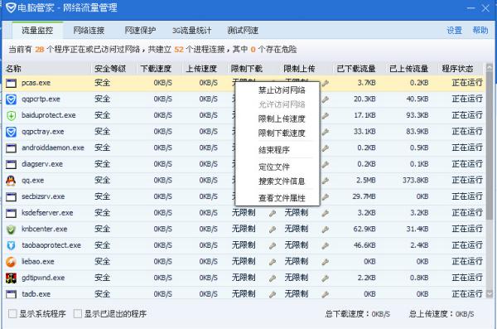Choose 结束程序 in the context menu
The height and width of the screenshot is (329, 497).
pos(274,150)
